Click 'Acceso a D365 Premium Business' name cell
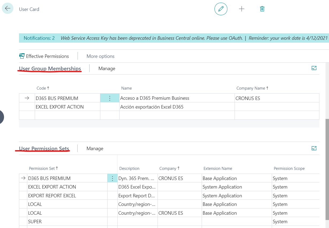Image resolution: width=329 pixels, height=228 pixels. point(177,98)
